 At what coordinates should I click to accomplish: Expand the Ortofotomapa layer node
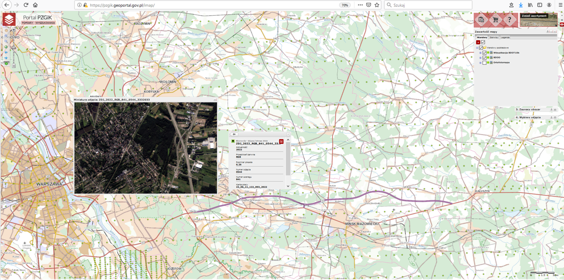[x=480, y=63]
